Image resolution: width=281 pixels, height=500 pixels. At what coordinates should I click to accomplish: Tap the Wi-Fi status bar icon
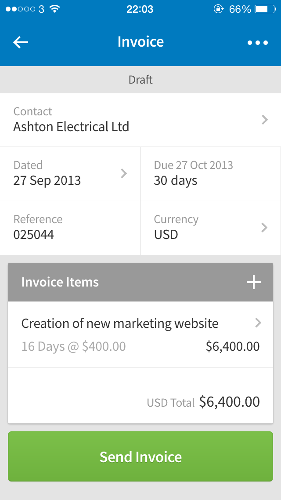[x=54, y=9]
